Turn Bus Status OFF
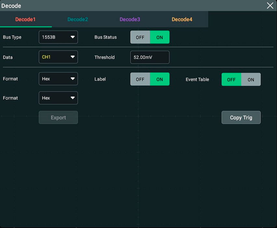The width and height of the screenshot is (277, 228). click(140, 37)
